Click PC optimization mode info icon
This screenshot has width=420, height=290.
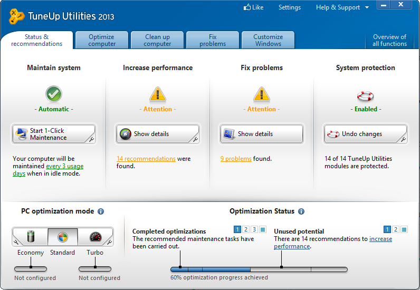coord(101,211)
